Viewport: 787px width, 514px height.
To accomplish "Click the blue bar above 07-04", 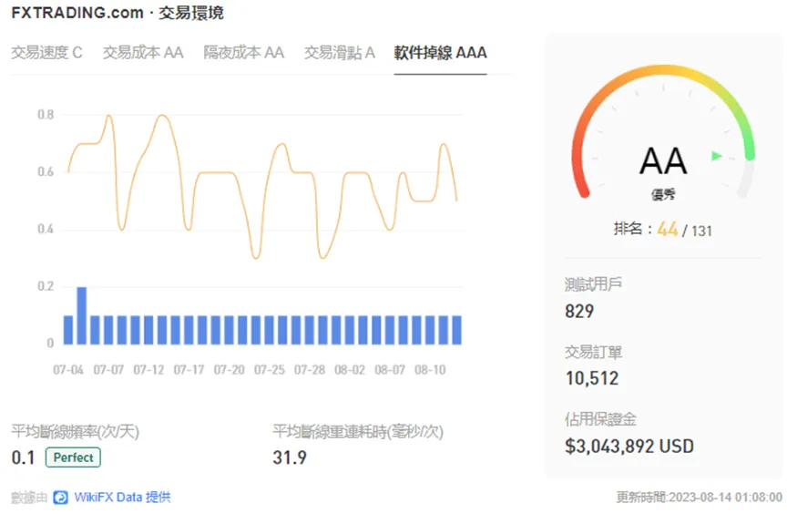I will click(x=68, y=330).
